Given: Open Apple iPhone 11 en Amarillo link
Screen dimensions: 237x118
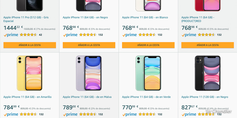Looking at the screenshot, I should click(x=27, y=97).
